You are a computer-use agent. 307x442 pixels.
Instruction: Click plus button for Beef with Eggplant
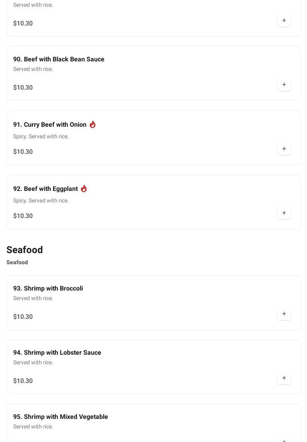coord(284,213)
